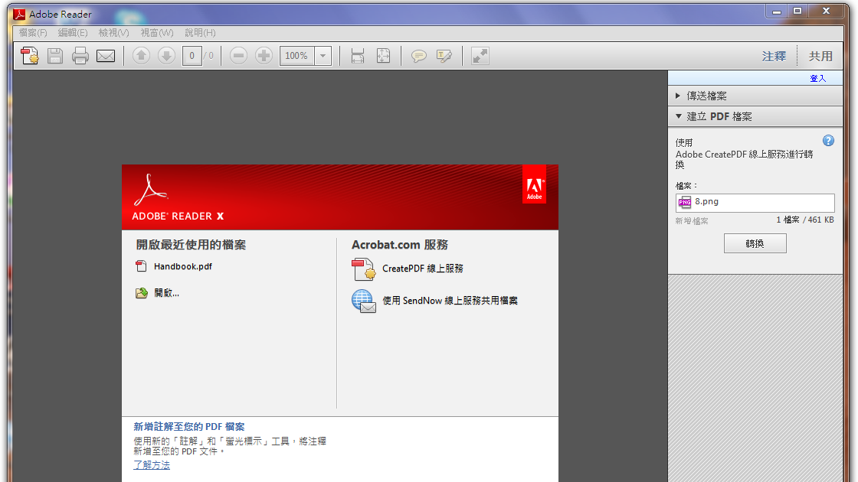Open the 注釋 pane tab
The image size is (858, 482).
[774, 57]
